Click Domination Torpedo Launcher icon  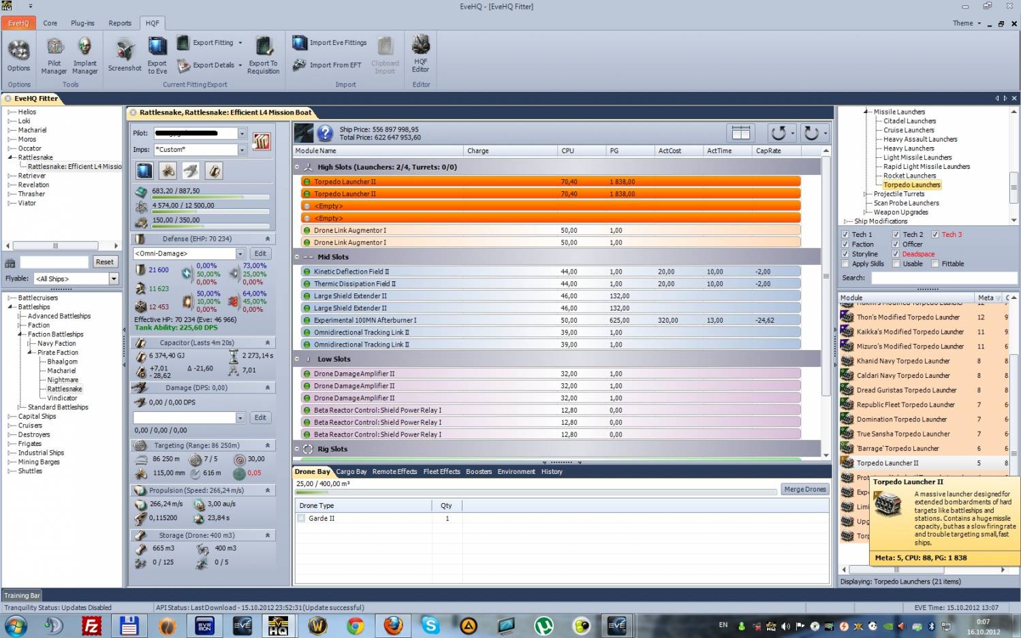[x=847, y=419]
